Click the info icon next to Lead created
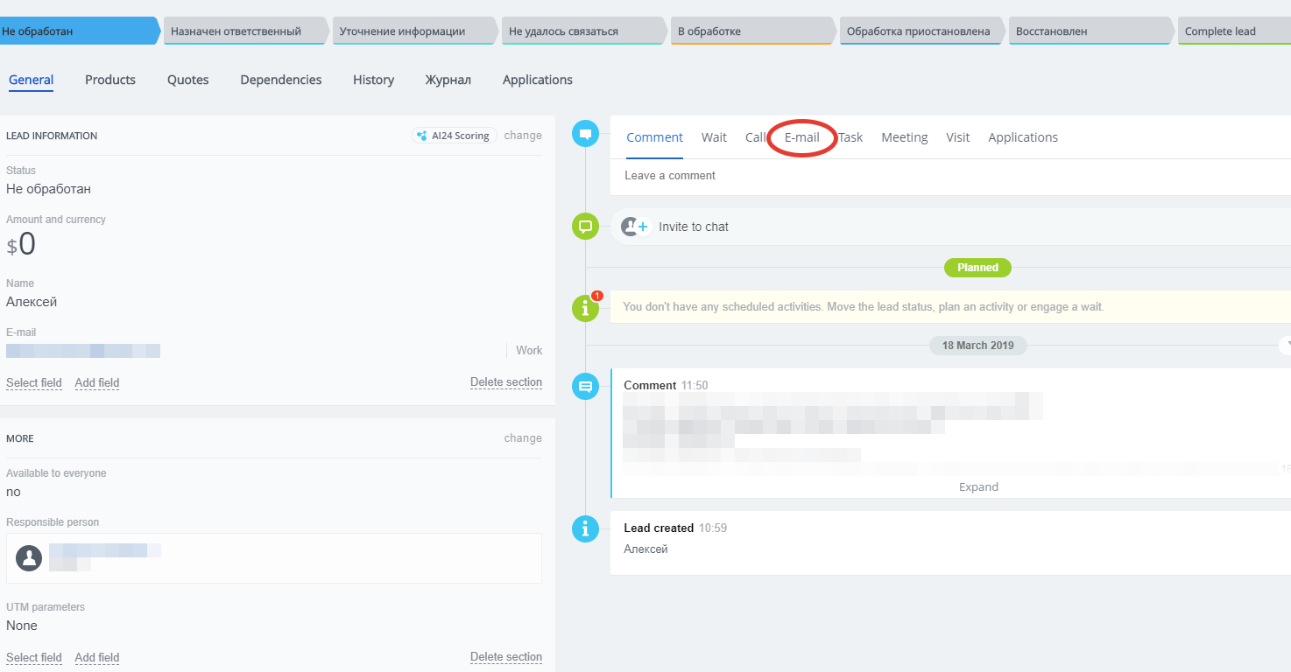The width and height of the screenshot is (1291, 672). click(585, 528)
